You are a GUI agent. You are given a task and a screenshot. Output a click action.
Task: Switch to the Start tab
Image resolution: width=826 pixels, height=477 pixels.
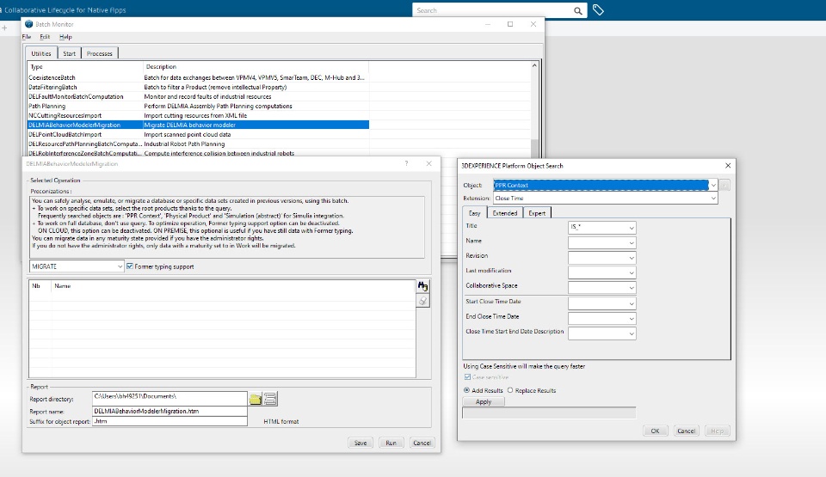pos(69,53)
